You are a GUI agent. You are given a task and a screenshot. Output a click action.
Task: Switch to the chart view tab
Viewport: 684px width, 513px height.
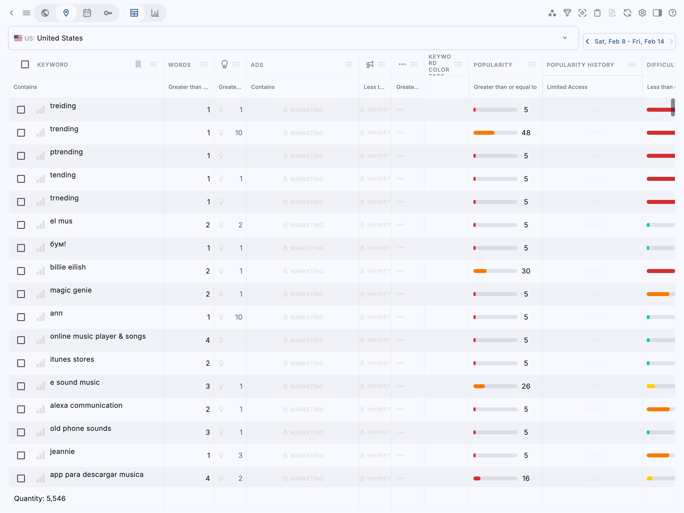155,13
